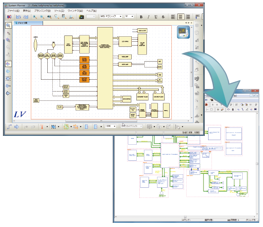Screen dimensions: 263x227
Task: Toggle strikethrough formatting
Action: pyautogui.click(x=163, y=17)
